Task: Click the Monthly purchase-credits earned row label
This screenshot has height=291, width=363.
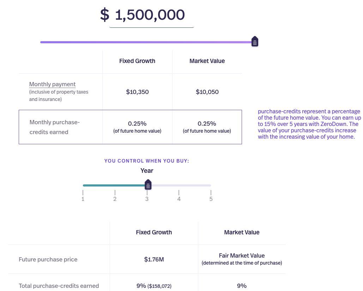Action: pos(55,127)
